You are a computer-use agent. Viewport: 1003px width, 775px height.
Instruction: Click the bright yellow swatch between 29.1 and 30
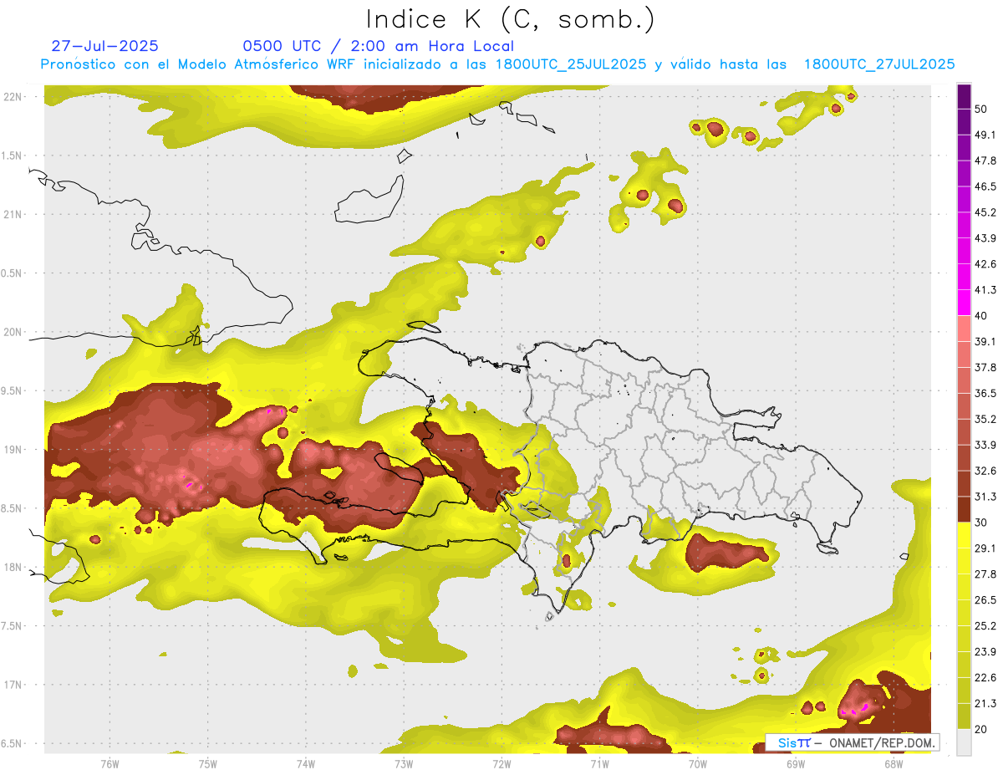[964, 535]
